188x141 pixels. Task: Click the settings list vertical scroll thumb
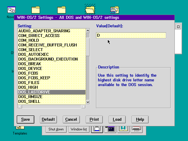[88, 47]
